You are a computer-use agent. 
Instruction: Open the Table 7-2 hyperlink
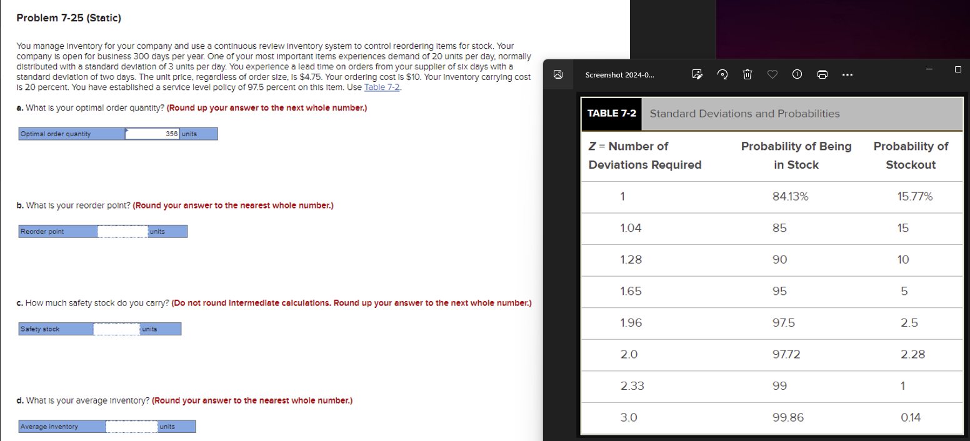click(382, 87)
